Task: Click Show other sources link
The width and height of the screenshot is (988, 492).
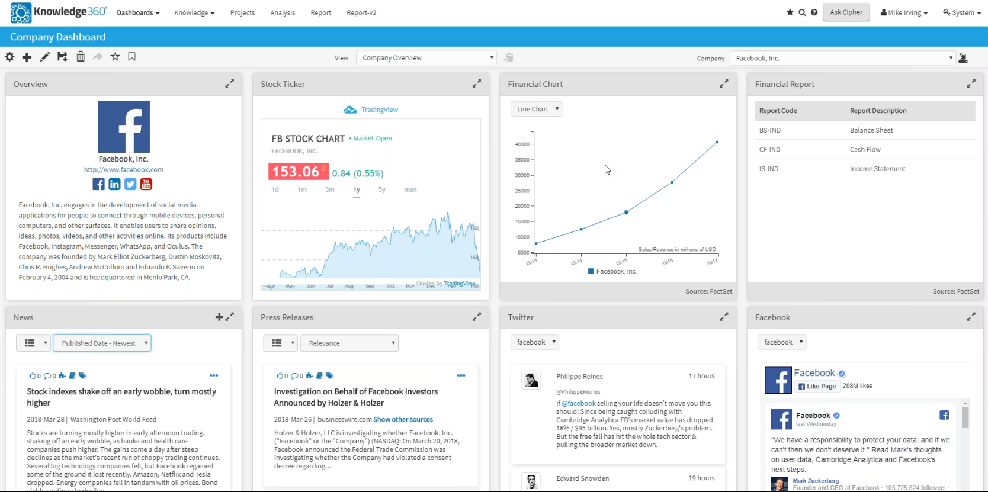Action: (x=403, y=419)
